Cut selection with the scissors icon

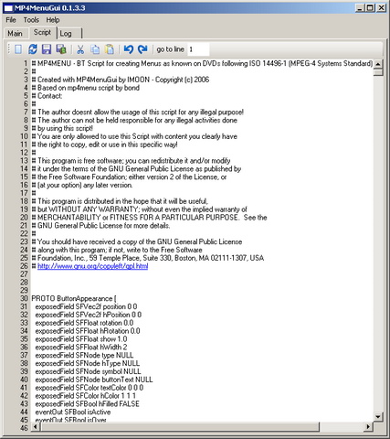(x=80, y=49)
